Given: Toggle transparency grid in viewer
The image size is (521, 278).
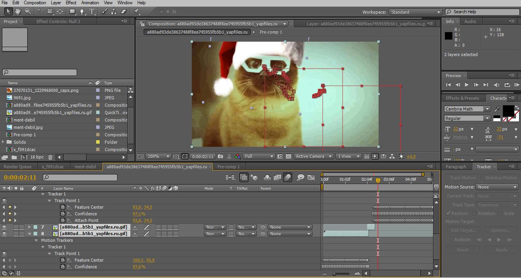Looking at the screenshot, I should (x=288, y=157).
